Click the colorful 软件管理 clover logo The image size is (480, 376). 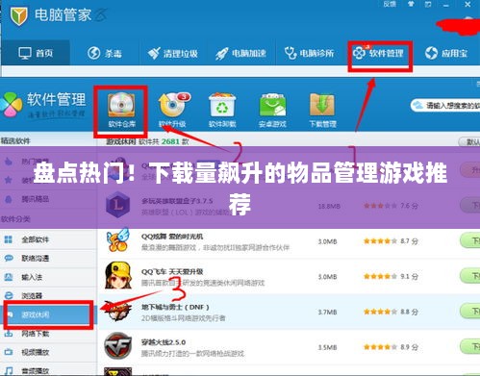pyautogui.click(x=12, y=104)
